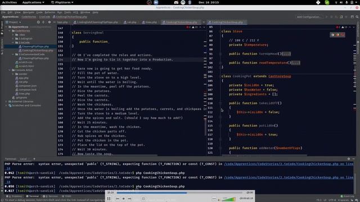Image resolution: width=360 pixels, height=202 pixels.
Task: Click the UTF-8 encoding in status bar
Action: click(332, 200)
